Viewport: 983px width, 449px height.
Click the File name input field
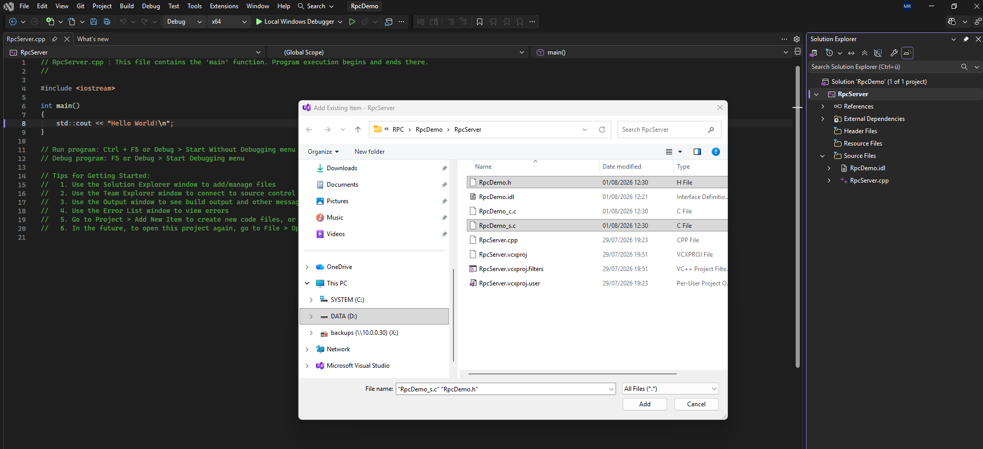click(502, 389)
